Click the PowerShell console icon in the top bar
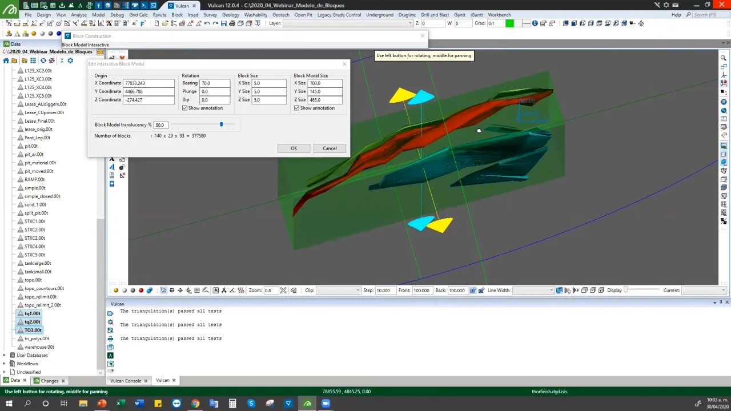731x411 pixels. pyautogui.click(x=144, y=5)
